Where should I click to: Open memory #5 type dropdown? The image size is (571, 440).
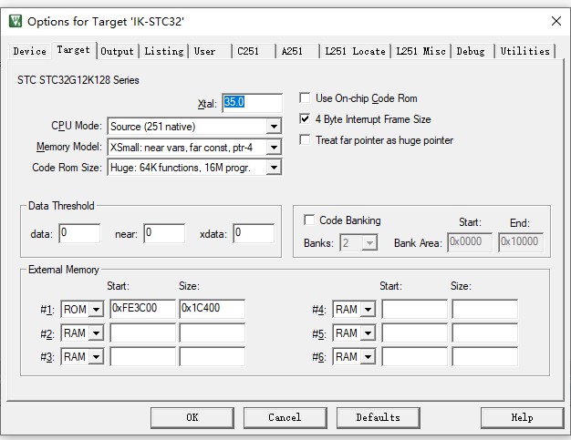[369, 333]
